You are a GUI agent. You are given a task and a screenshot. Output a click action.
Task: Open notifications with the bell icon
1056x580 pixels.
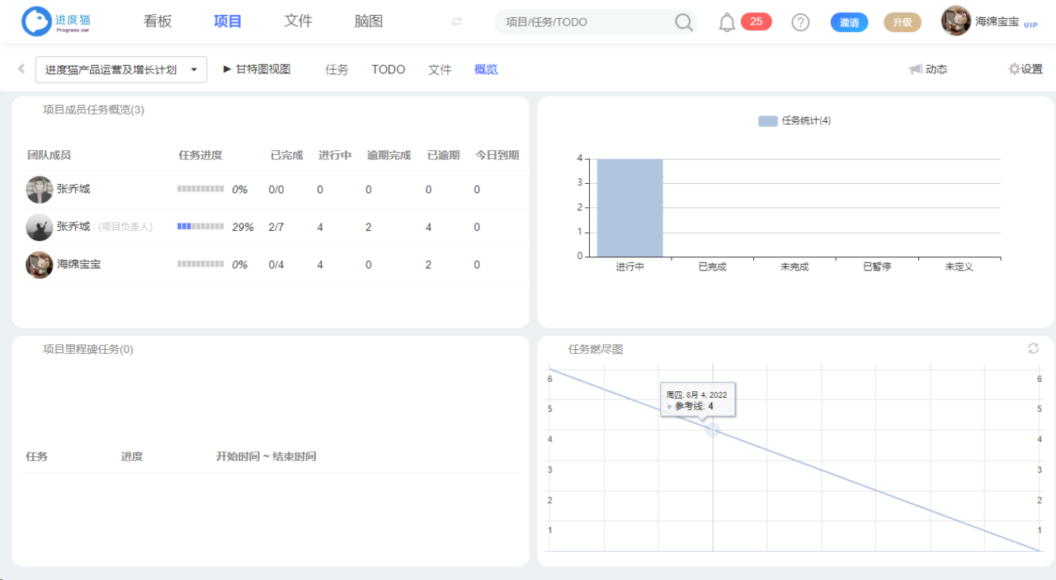[x=727, y=22]
